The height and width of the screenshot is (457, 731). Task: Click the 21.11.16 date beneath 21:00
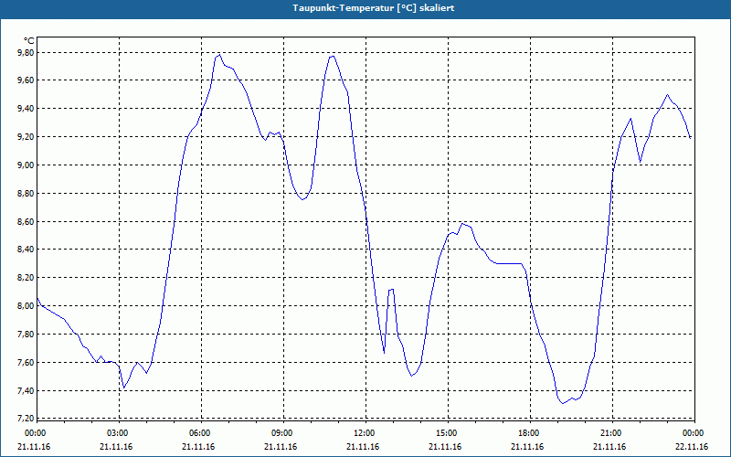(x=609, y=447)
